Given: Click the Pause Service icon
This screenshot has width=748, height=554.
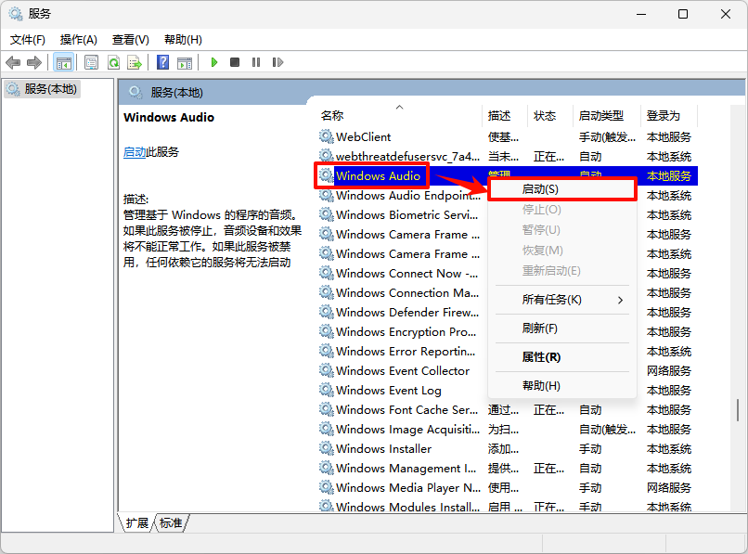Looking at the screenshot, I should pyautogui.click(x=255, y=62).
